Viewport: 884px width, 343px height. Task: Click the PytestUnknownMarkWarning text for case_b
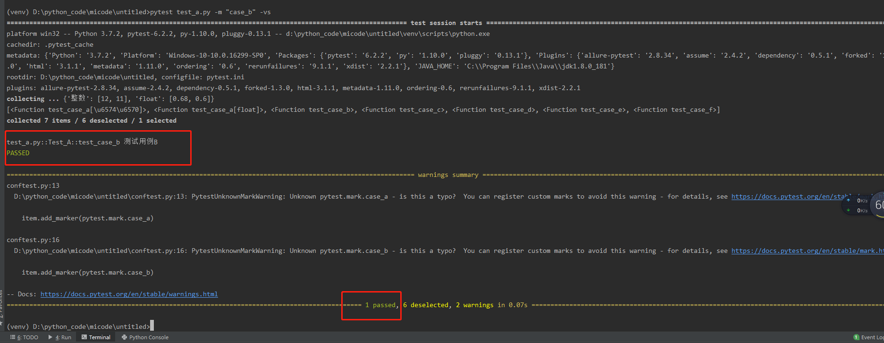point(237,251)
